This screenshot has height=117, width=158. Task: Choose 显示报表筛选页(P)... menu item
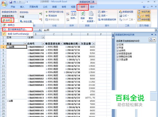pyautogui.click(x=17, y=29)
